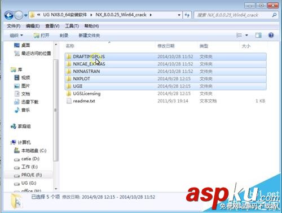The width and height of the screenshot is (282, 213).
Task: Open the 迅雷下载 library
Action: (x=27, y=102)
